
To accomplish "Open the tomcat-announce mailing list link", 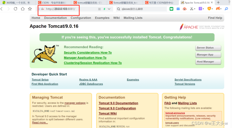I will [175, 113].
